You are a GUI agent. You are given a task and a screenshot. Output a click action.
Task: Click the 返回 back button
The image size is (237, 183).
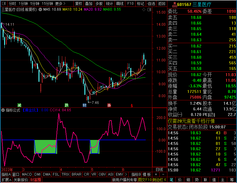[161, 4]
